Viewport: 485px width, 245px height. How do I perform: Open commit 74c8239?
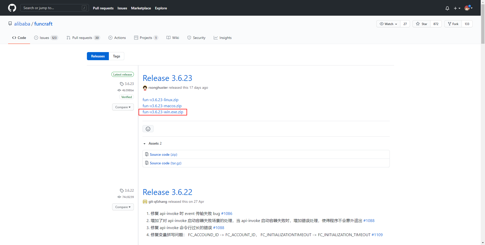(x=126, y=197)
